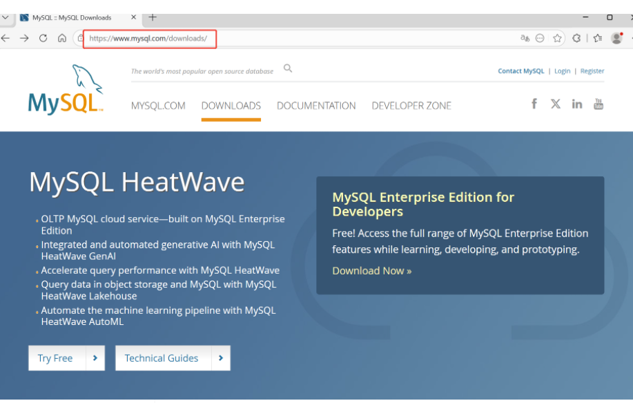Expand the tab list chevron
The image size is (633, 403).
point(6,17)
